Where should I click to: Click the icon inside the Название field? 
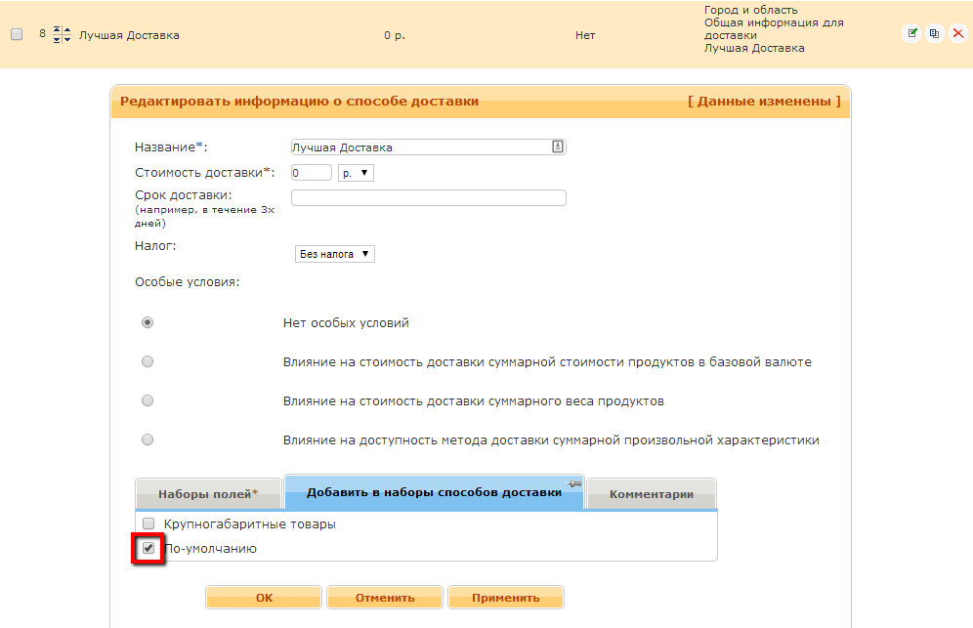558,147
